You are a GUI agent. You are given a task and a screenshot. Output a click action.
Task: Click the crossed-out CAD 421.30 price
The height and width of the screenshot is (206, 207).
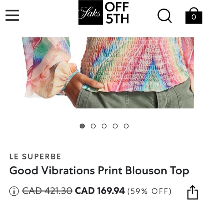(x=47, y=191)
